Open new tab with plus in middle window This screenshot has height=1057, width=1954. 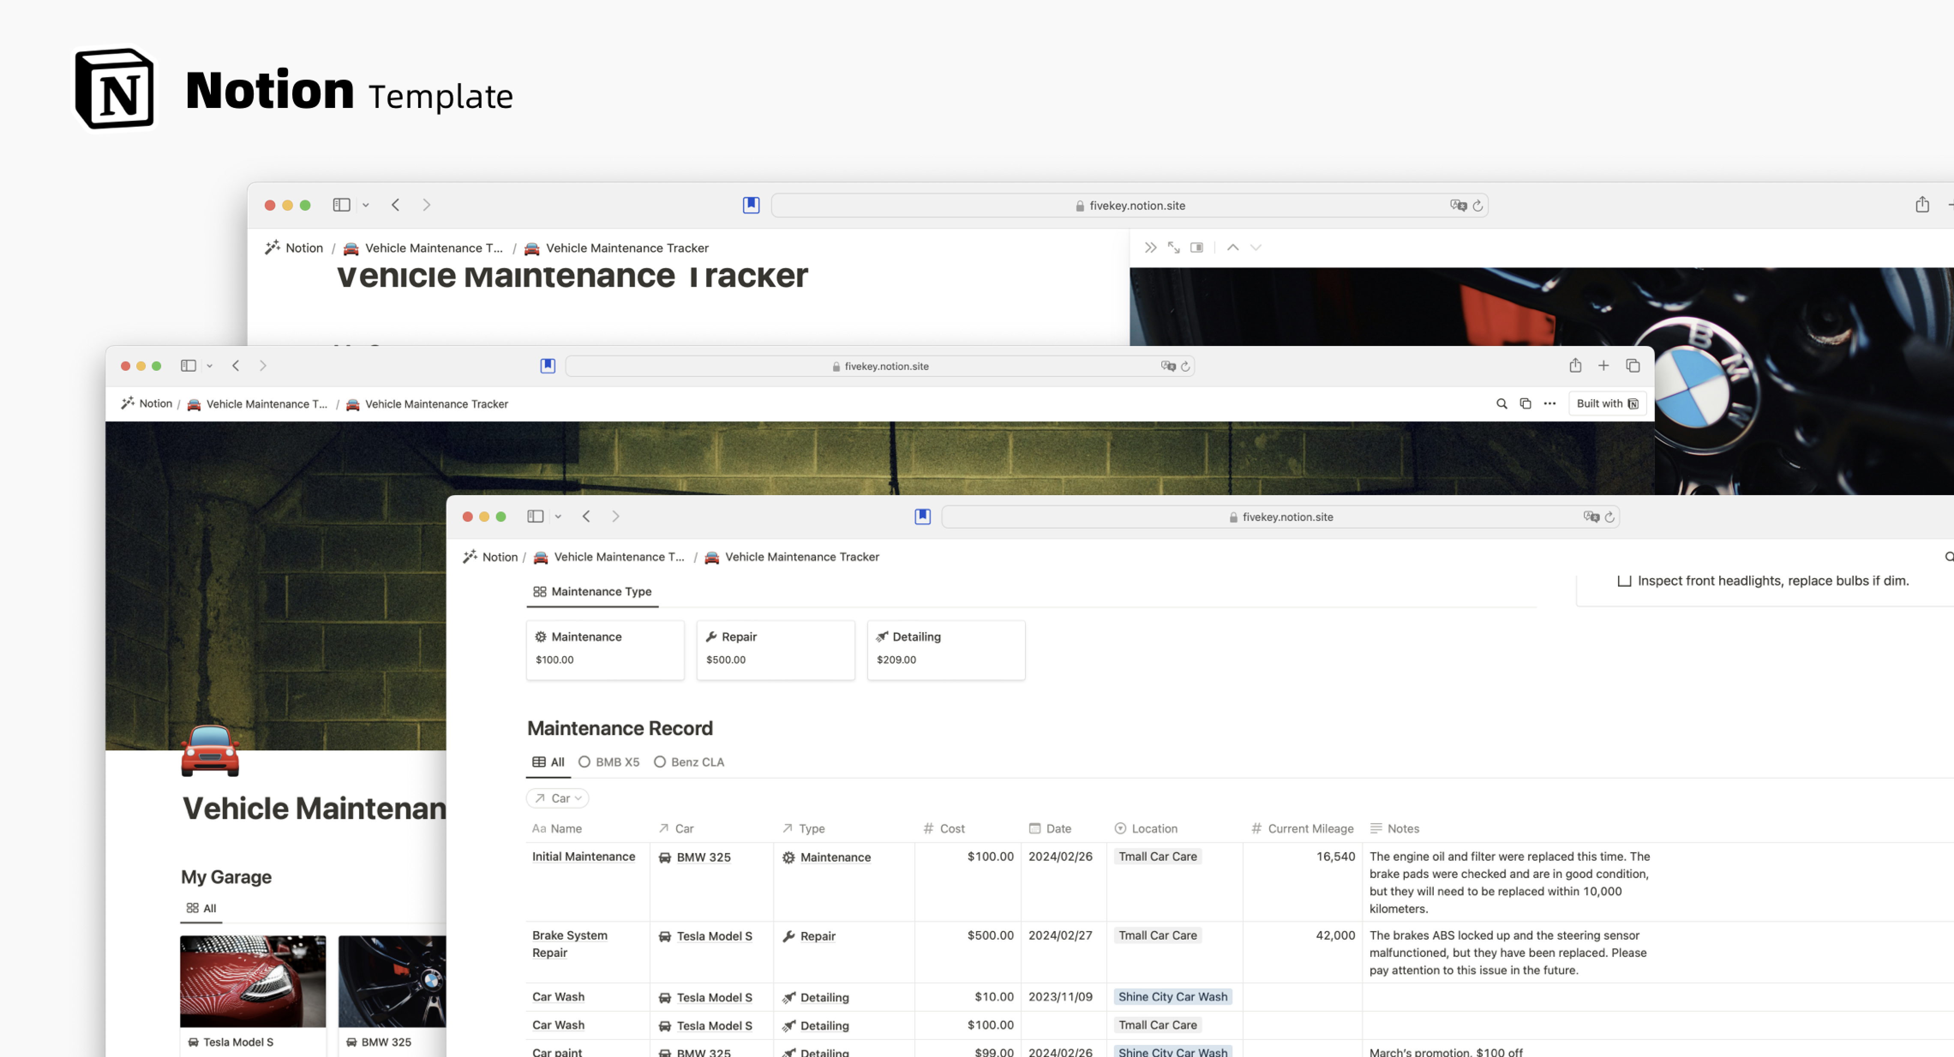point(1603,365)
